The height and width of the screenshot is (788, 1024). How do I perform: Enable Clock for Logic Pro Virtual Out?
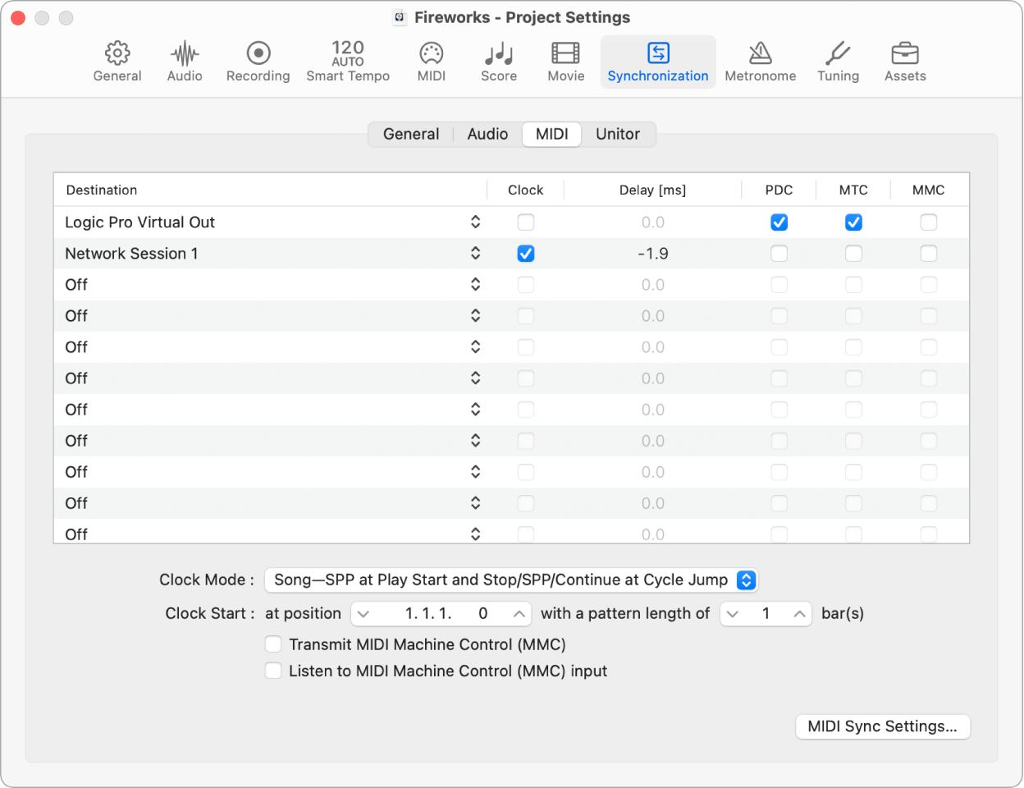coord(525,222)
